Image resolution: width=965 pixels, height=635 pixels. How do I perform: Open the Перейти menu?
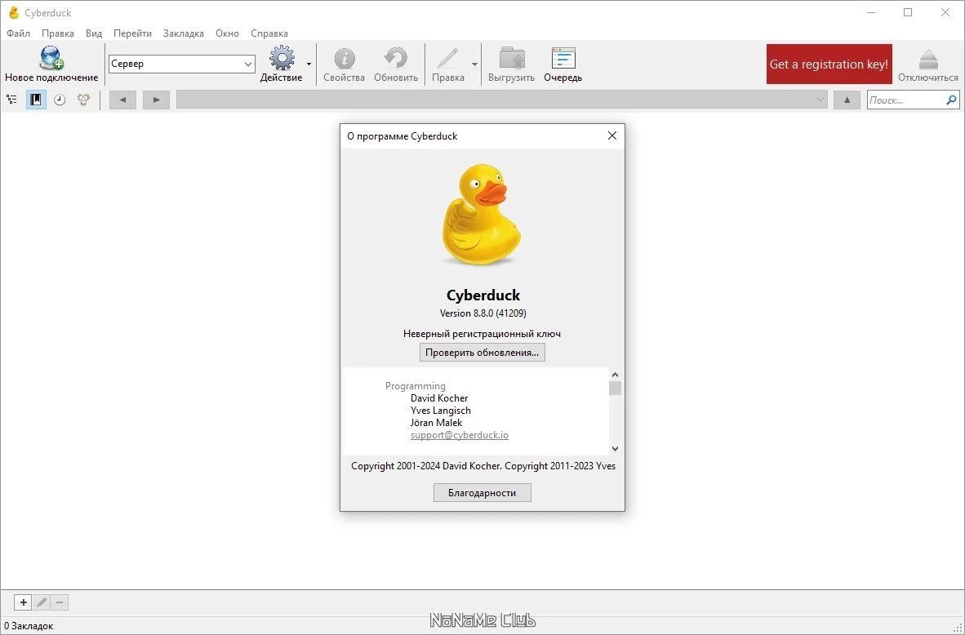pyautogui.click(x=132, y=33)
